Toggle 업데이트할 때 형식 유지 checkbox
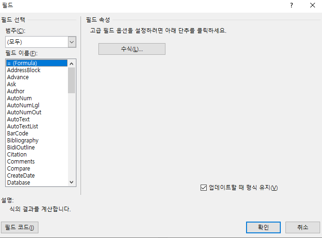 [x=203, y=187]
